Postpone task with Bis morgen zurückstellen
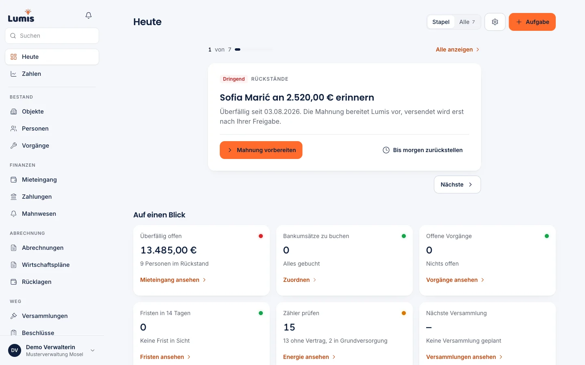The image size is (585, 365). (x=422, y=150)
